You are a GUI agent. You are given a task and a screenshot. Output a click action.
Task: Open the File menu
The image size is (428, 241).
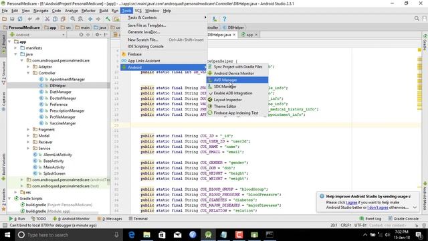5,11
